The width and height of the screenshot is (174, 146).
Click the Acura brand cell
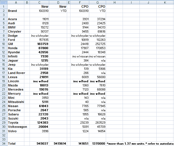coord(16,19)
